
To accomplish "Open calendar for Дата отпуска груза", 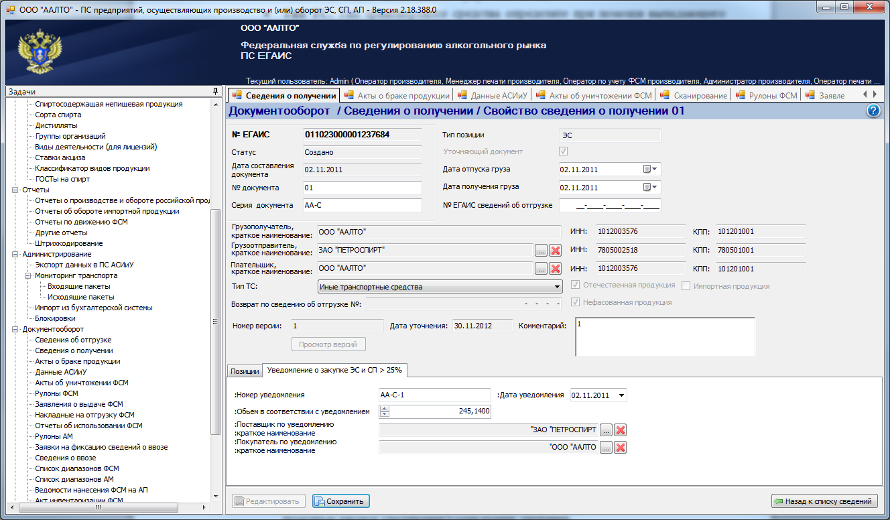I will pyautogui.click(x=651, y=170).
